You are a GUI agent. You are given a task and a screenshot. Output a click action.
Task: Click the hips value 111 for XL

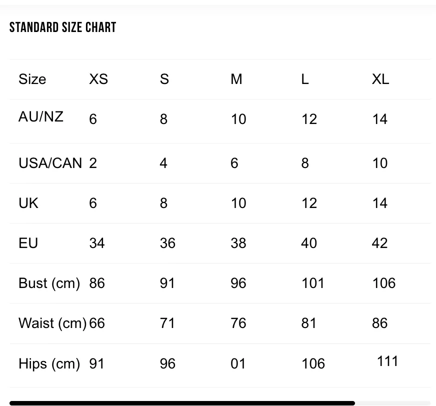click(x=387, y=361)
